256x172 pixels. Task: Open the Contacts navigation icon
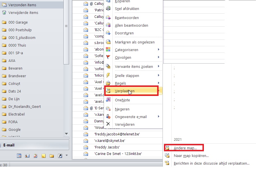coord(27,156)
